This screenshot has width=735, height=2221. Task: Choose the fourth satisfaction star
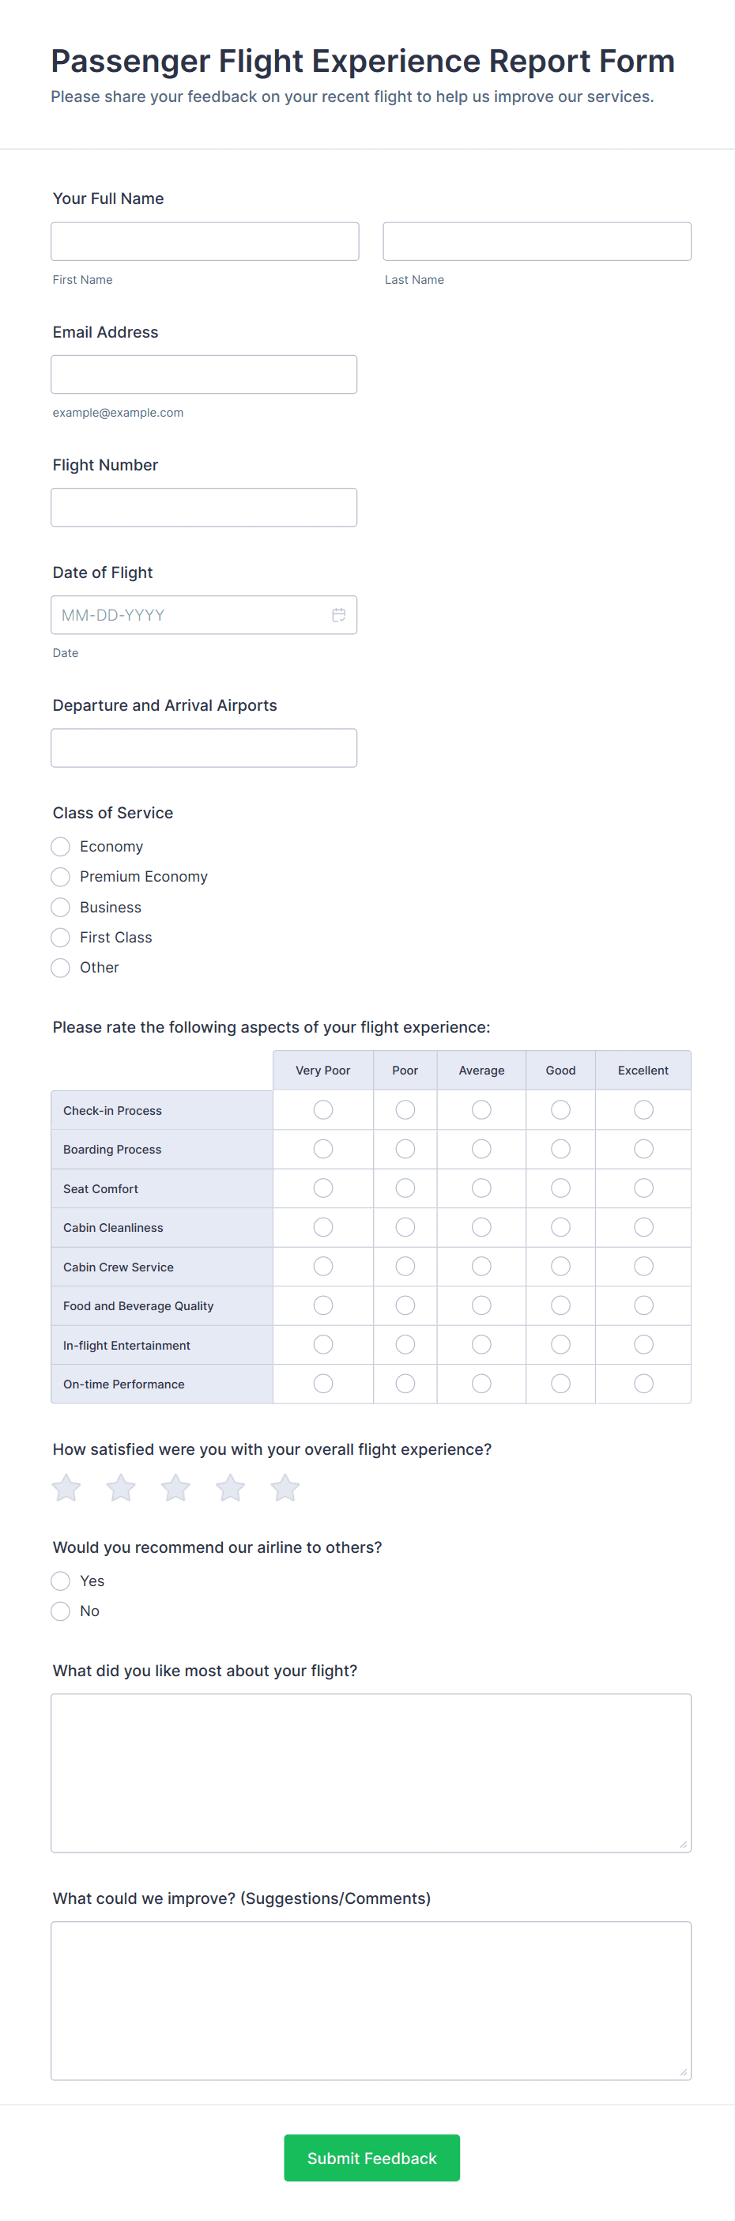click(230, 1487)
